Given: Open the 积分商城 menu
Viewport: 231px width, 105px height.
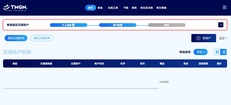Looking at the screenshot, I should [x=161, y=8].
